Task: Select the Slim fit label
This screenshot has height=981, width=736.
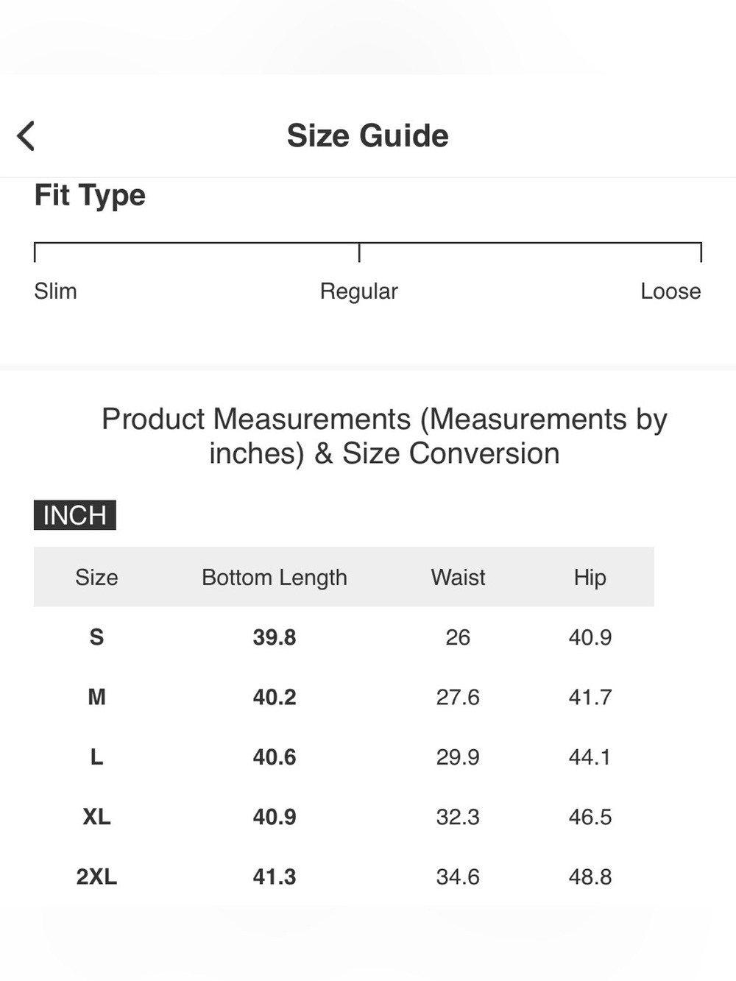Action: pyautogui.click(x=55, y=291)
